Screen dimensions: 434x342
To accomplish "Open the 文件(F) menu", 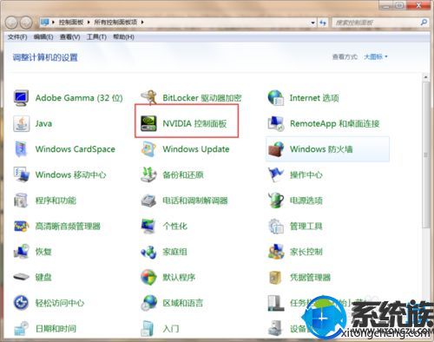I will pos(17,37).
